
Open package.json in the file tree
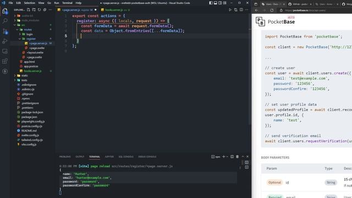[29, 117]
